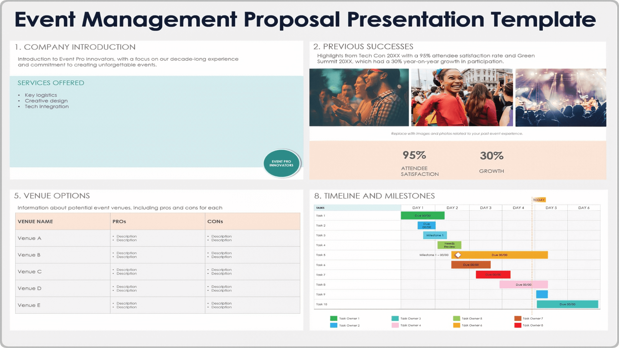Click the Task Owner 1 green swatch
Image resolution: width=619 pixels, height=348 pixels.
pyautogui.click(x=333, y=318)
